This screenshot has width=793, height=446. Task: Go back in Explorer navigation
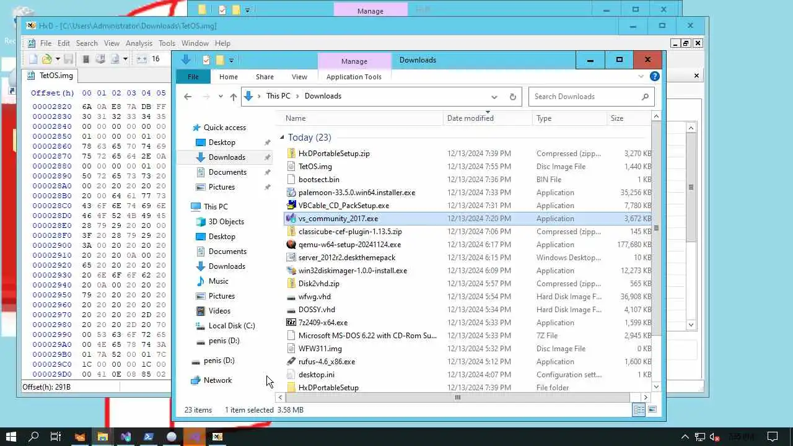click(x=188, y=97)
